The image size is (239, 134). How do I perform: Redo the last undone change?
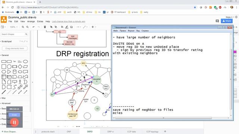(x=38, y=27)
